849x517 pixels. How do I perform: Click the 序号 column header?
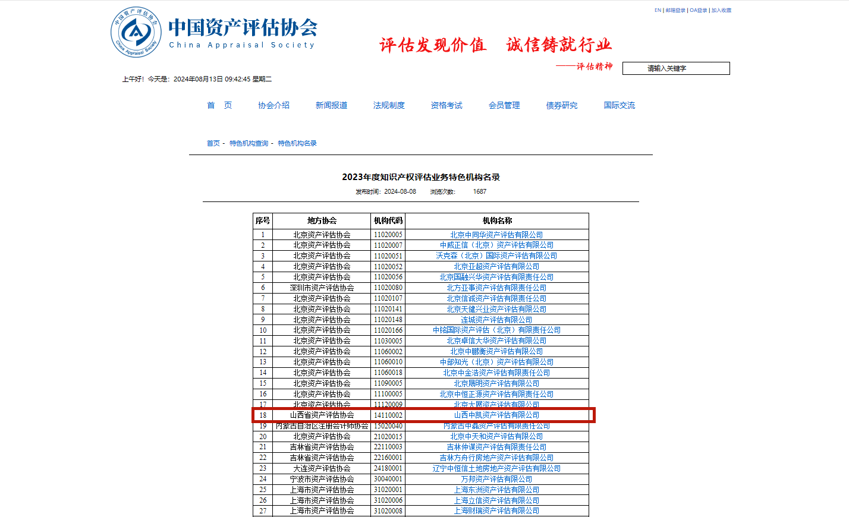tap(263, 220)
